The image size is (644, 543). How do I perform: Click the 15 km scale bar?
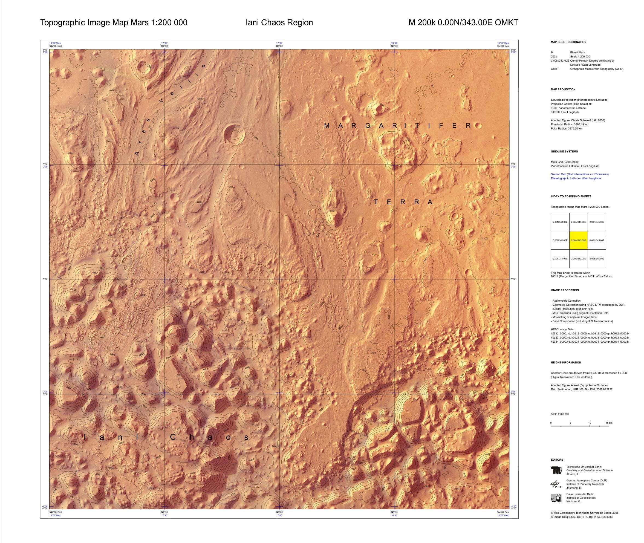(x=581, y=426)
